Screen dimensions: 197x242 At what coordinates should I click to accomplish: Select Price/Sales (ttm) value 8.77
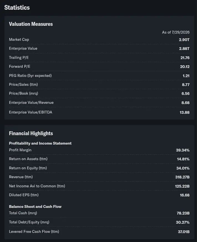(186, 85)
